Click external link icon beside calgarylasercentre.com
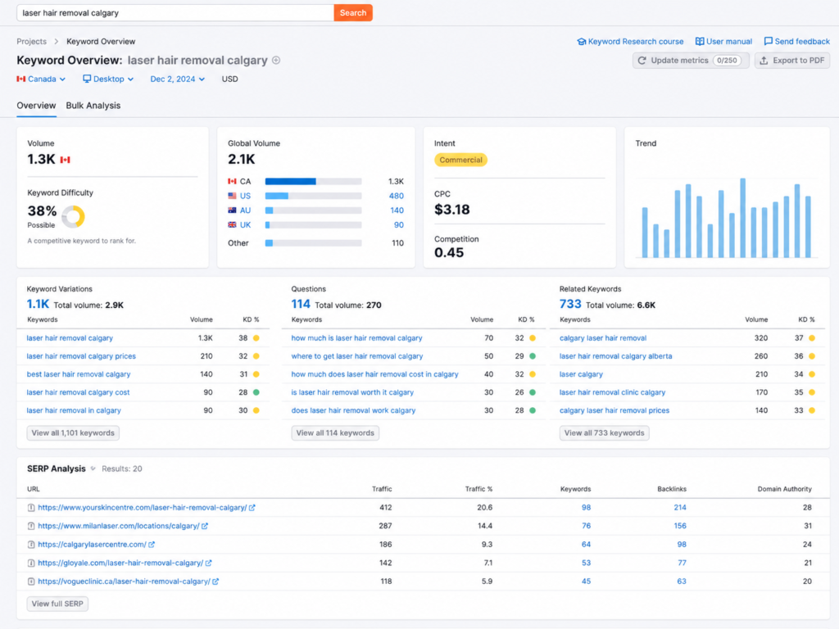Viewport: 839px width, 629px height. 152,545
